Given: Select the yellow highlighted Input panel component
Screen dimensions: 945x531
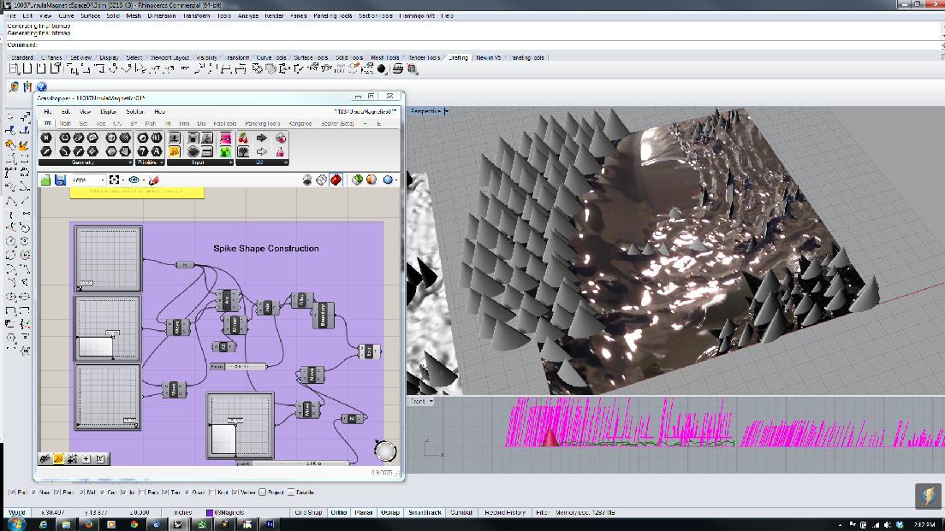Looking at the screenshot, I should tap(174, 151).
